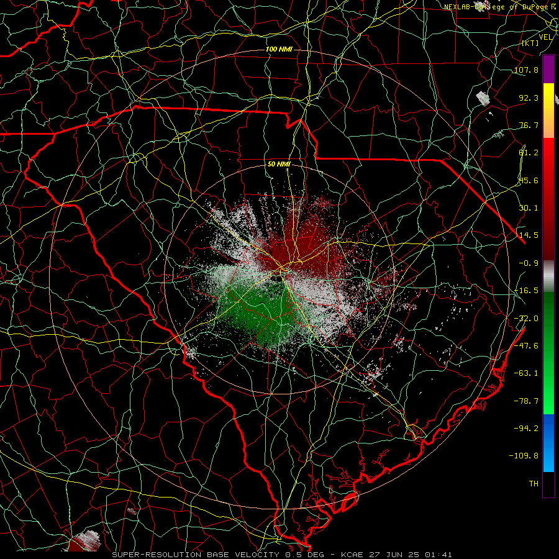The image size is (559, 559).
Task: Pick the yellow-orange segment of the color bar
Action: pos(548,111)
